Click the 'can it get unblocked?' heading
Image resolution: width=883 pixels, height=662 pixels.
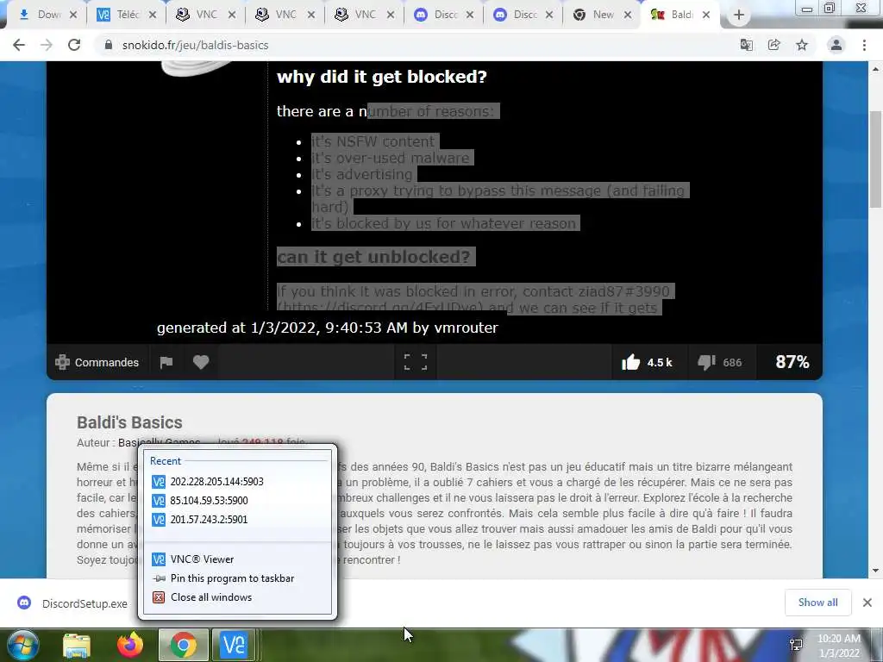coord(374,257)
